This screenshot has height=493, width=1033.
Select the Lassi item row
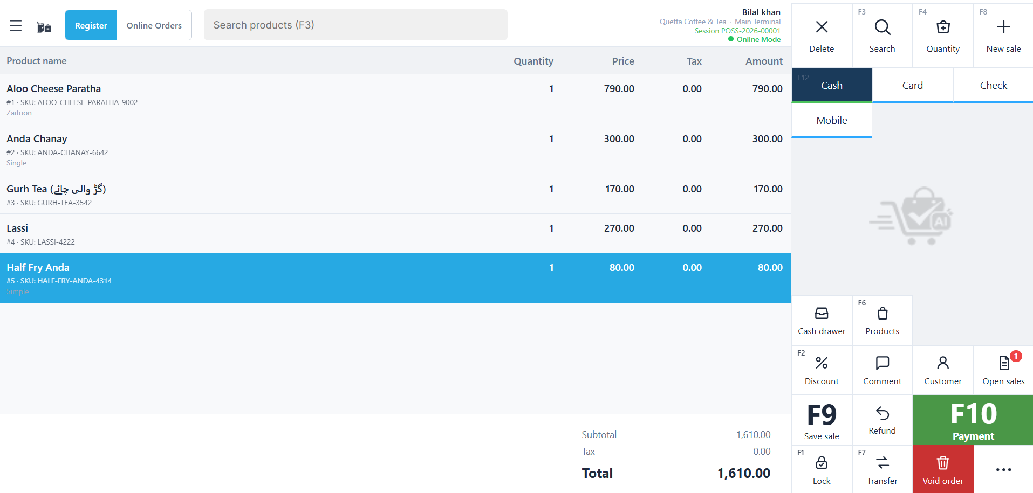point(395,234)
